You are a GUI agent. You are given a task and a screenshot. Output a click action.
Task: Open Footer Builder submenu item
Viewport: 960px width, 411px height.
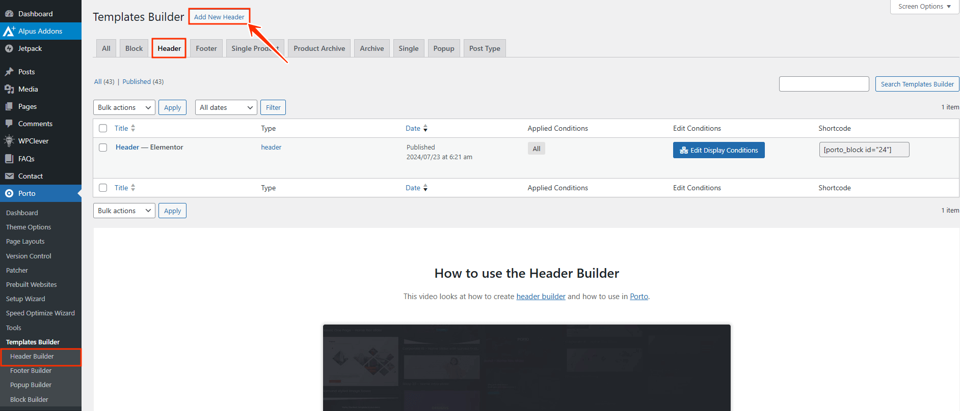[x=31, y=370]
